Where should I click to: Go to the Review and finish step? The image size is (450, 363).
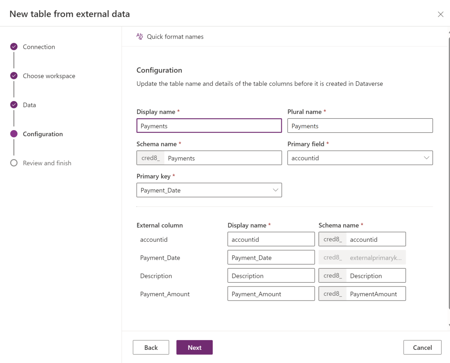click(x=47, y=163)
